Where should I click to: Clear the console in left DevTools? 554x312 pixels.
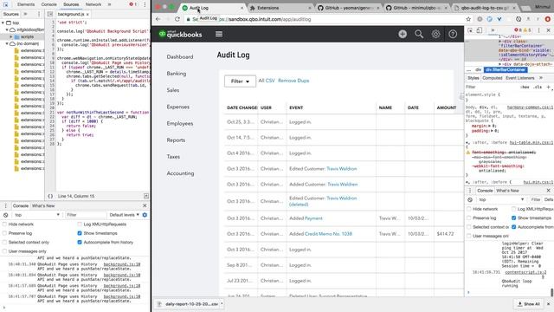[x=6, y=215]
